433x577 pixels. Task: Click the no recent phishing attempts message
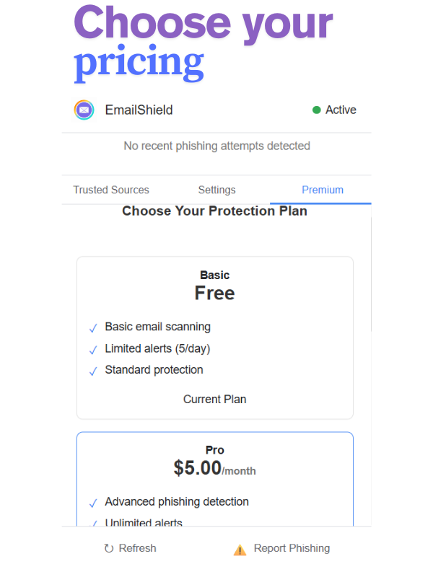click(217, 146)
